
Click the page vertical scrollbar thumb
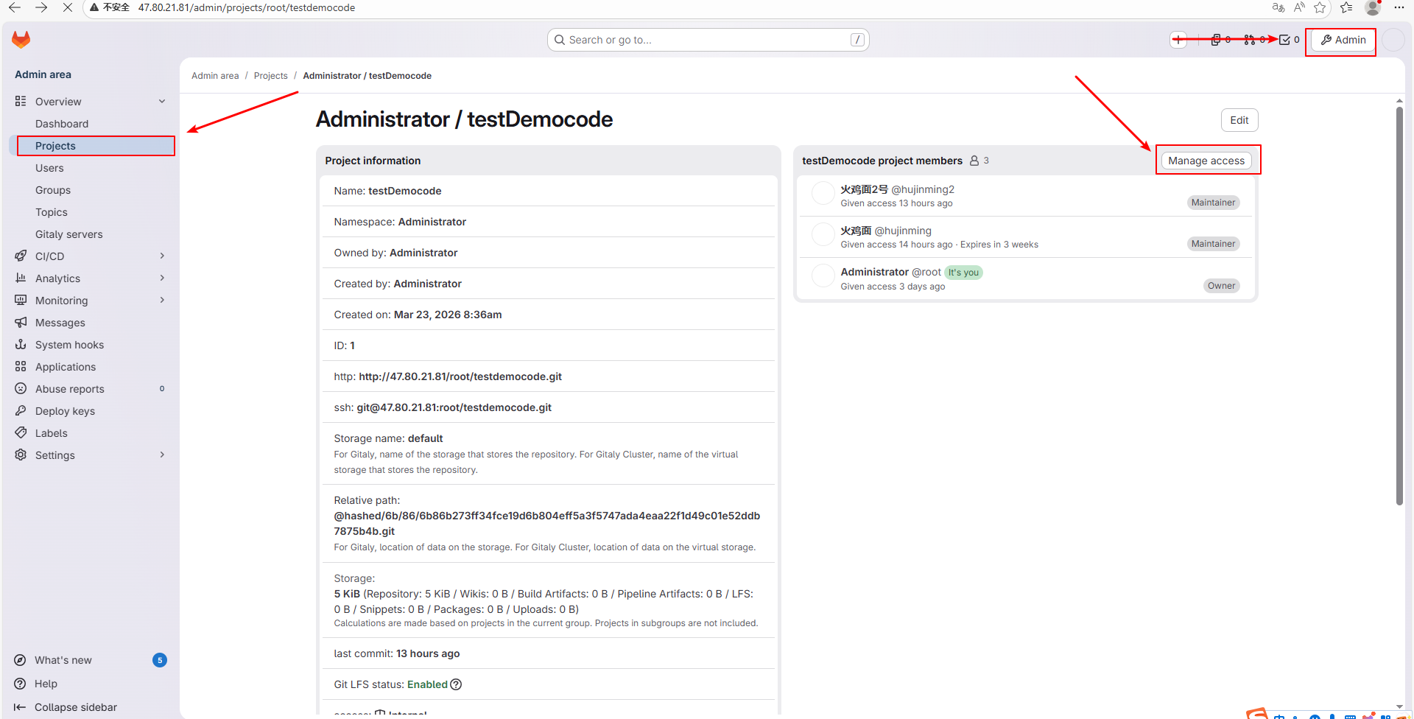click(x=1399, y=306)
